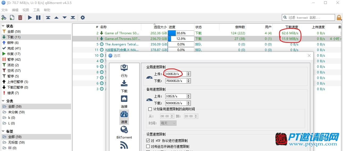
Task: Click the add torrent file toolbar icon
Action: [x=12, y=18]
